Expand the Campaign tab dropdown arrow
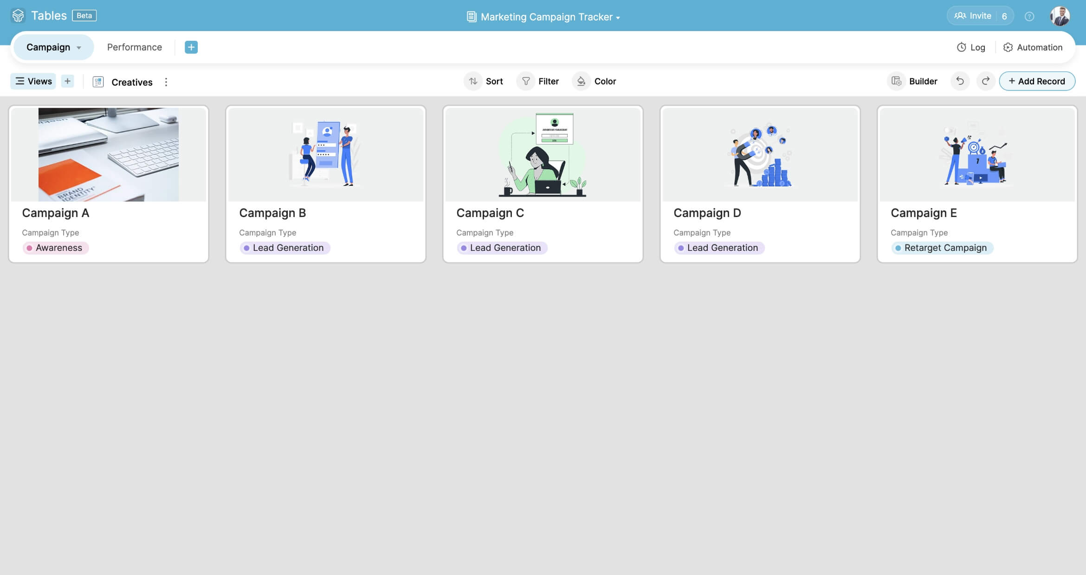 click(79, 48)
